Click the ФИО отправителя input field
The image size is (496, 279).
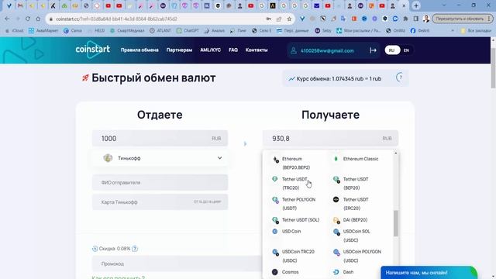pos(160,183)
